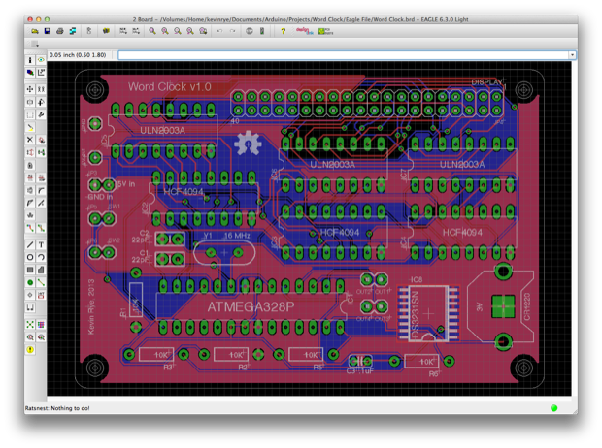602x448 pixels.
Task: Redo the last undone action
Action: pyautogui.click(x=232, y=31)
